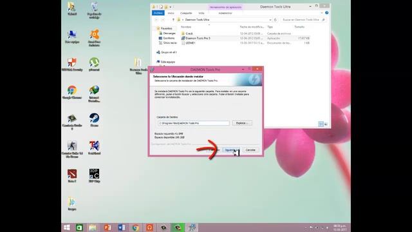
Task: Open the Dota 2 desktop shortcut
Action: click(x=72, y=176)
